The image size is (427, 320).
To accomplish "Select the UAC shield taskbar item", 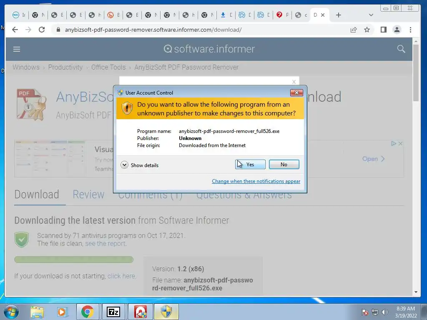I will click(166, 312).
